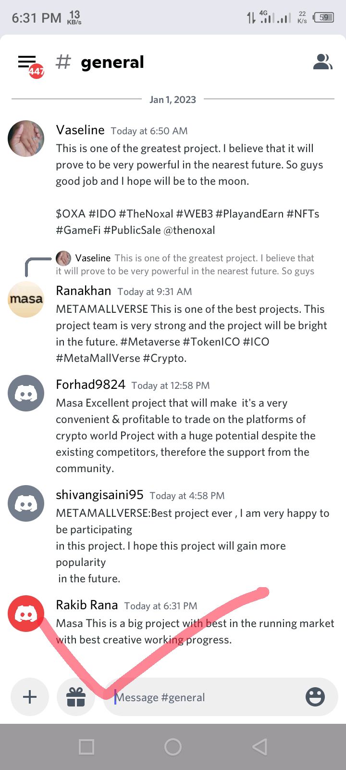The image size is (346, 770).
Task: Tap Rakib Rana's red Discord avatar
Action: [26, 614]
